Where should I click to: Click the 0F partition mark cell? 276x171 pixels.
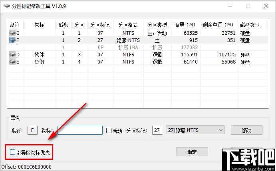pyautogui.click(x=100, y=48)
